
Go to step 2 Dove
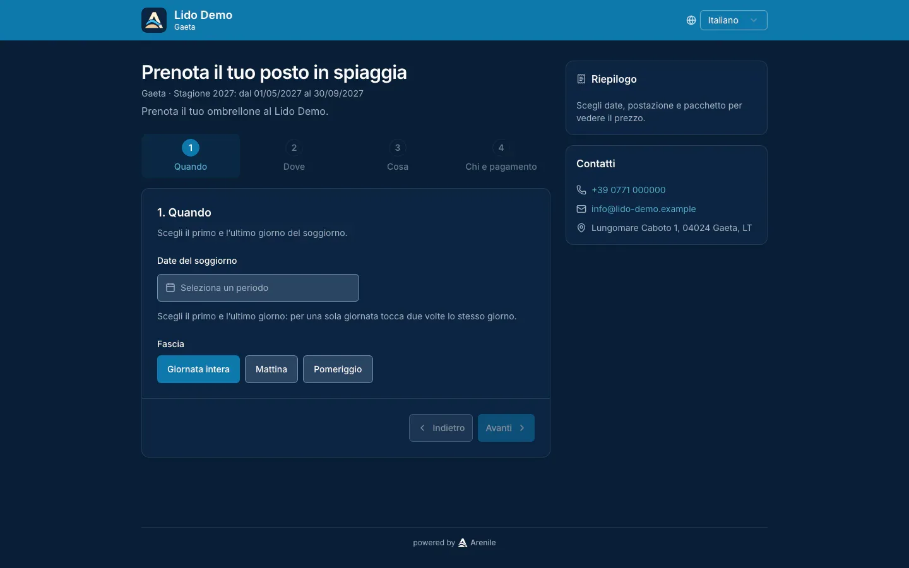[x=294, y=156]
